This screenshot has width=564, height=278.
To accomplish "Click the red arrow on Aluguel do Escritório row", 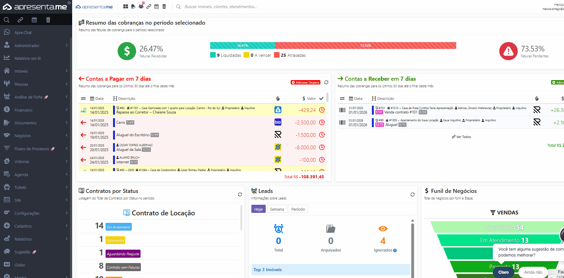I will pyautogui.click(x=83, y=135).
